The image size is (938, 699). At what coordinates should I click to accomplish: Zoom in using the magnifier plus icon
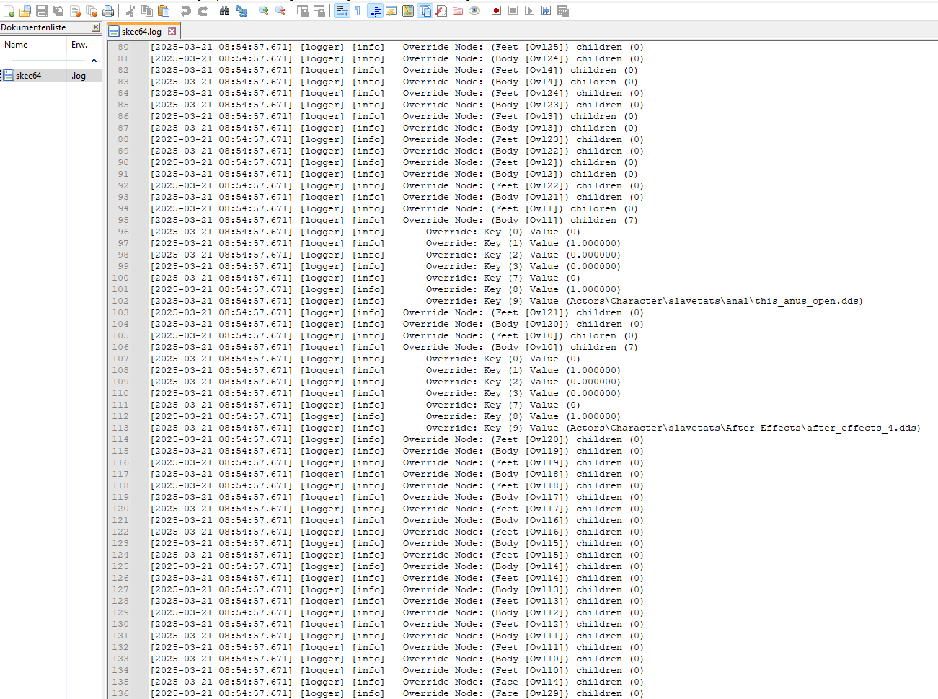coord(264,11)
